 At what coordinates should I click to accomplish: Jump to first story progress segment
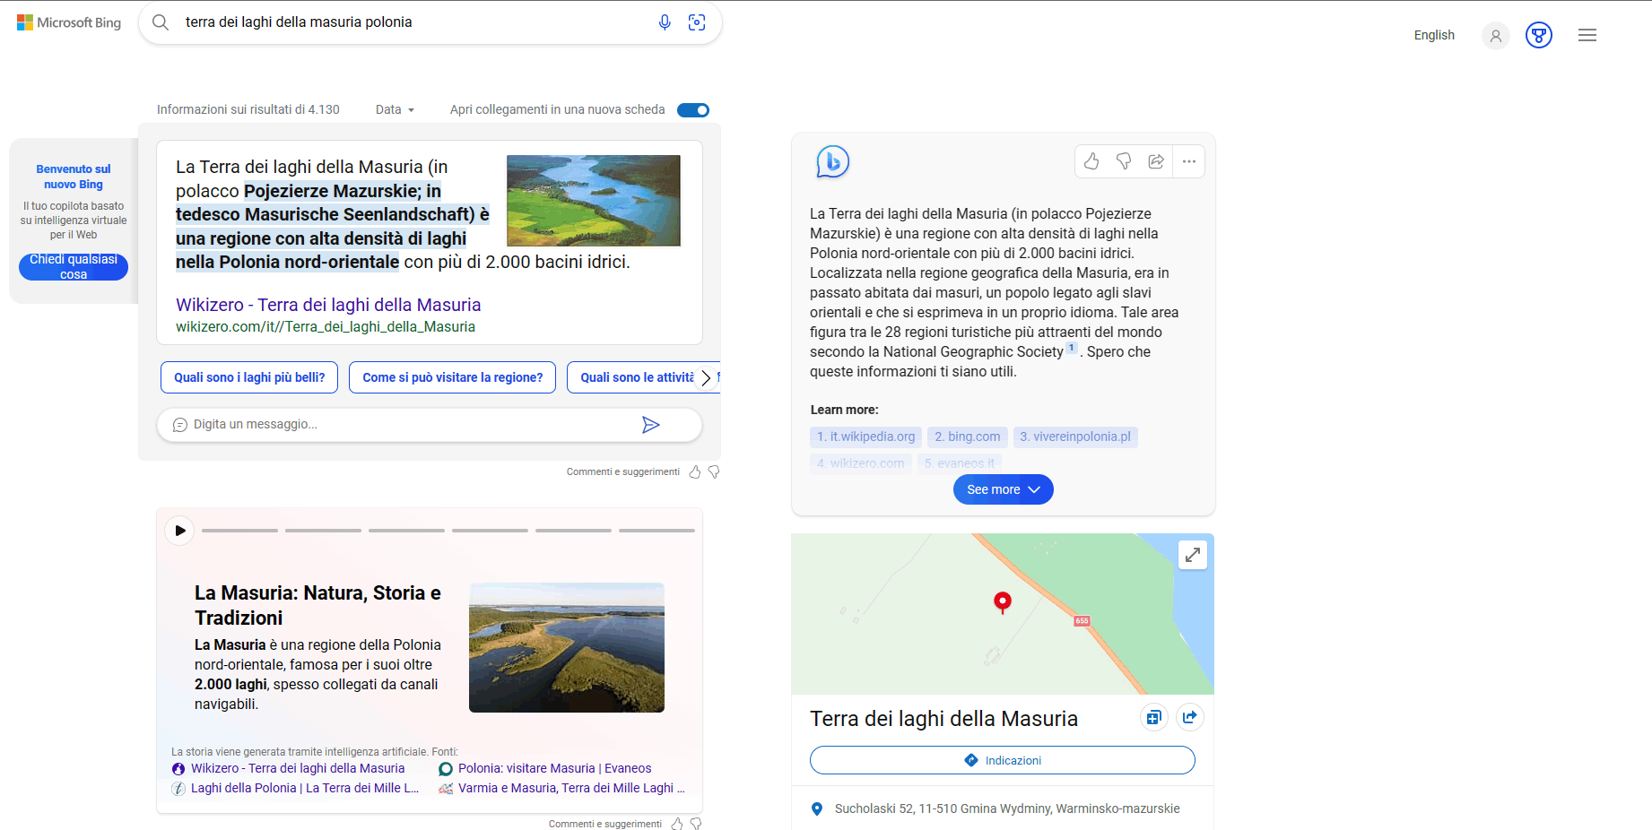(x=240, y=531)
